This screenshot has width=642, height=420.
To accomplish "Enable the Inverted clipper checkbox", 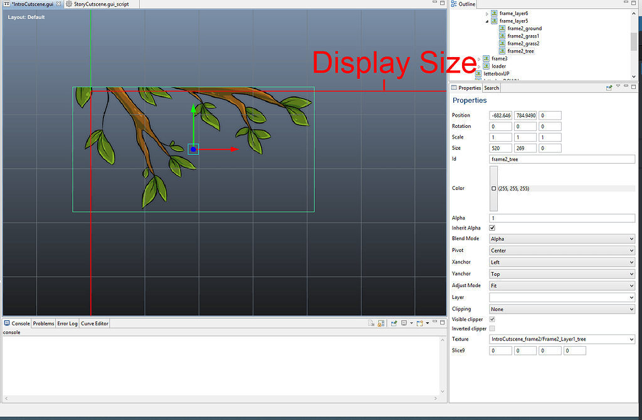I will 493,327.
